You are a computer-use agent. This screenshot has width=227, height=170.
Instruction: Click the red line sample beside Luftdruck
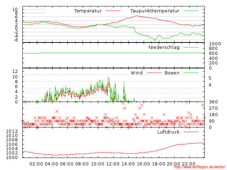191,132
